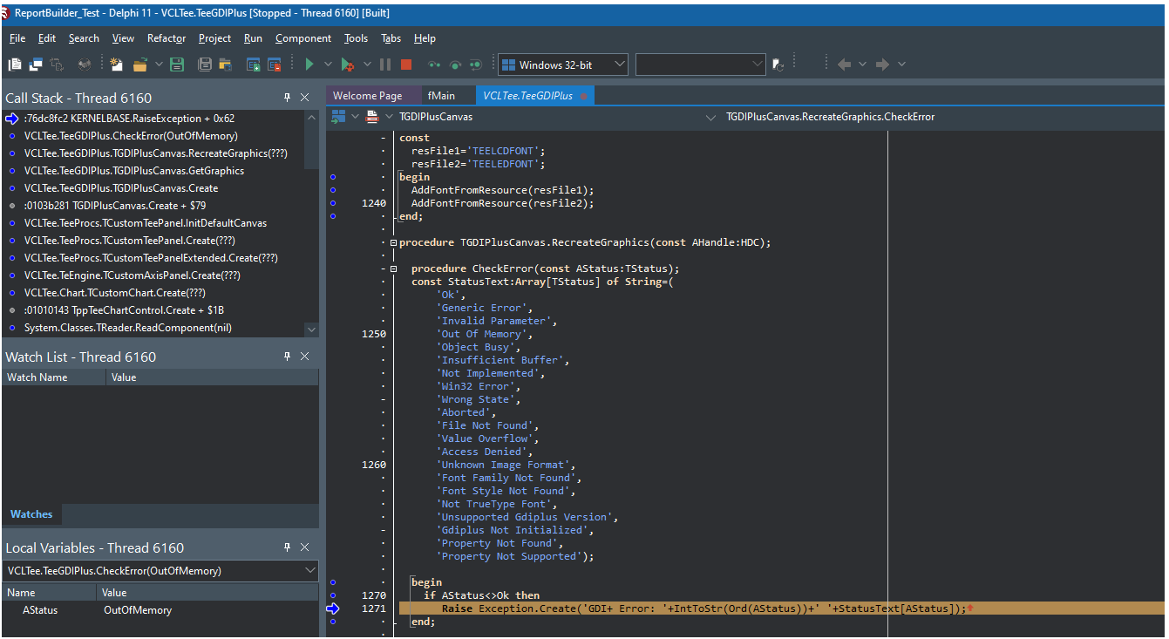Close the Call Stack panel
Screen dimensions: 1169x639
pyautogui.click(x=305, y=98)
